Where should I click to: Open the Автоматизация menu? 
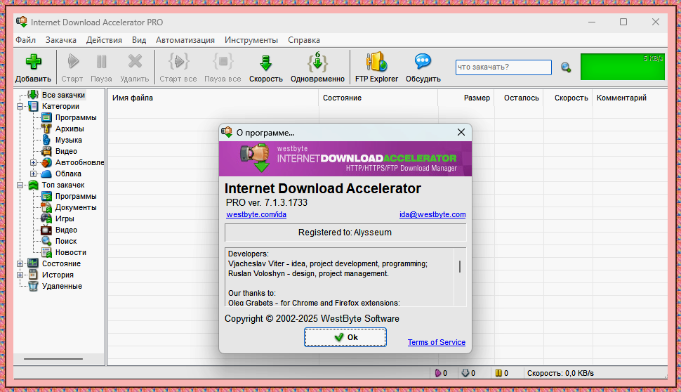coord(185,40)
